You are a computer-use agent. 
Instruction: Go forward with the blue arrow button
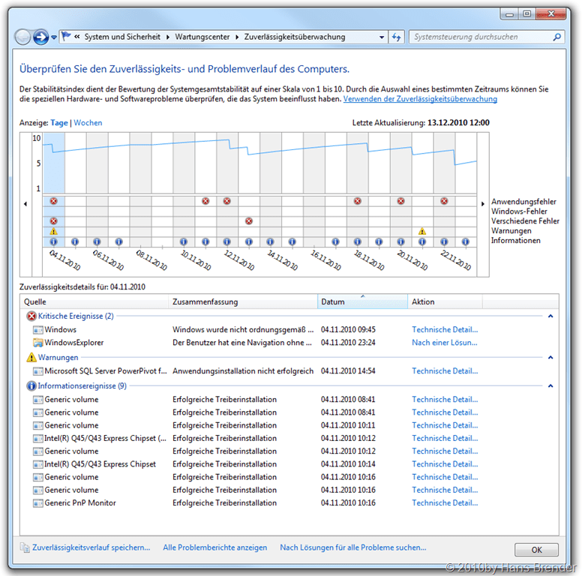pyautogui.click(x=40, y=37)
